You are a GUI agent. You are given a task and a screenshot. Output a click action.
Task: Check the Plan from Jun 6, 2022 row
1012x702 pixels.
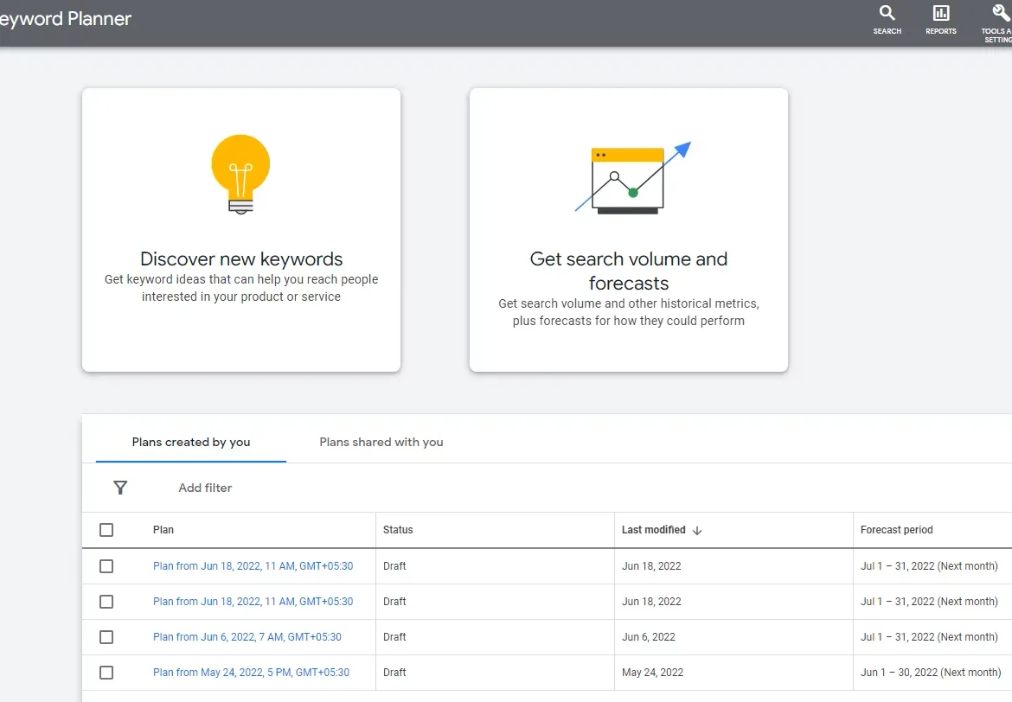click(x=106, y=637)
